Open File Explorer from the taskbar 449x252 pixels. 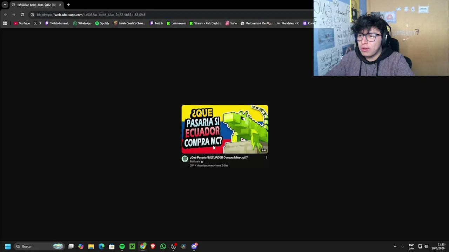coord(91,246)
